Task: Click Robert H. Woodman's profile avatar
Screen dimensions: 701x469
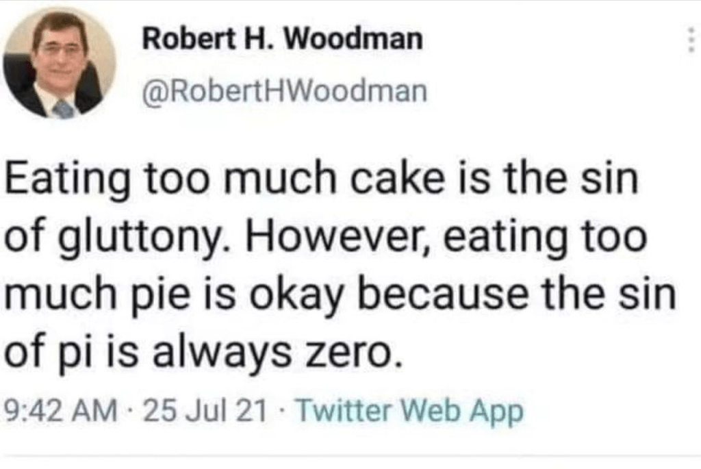Action: point(59,64)
